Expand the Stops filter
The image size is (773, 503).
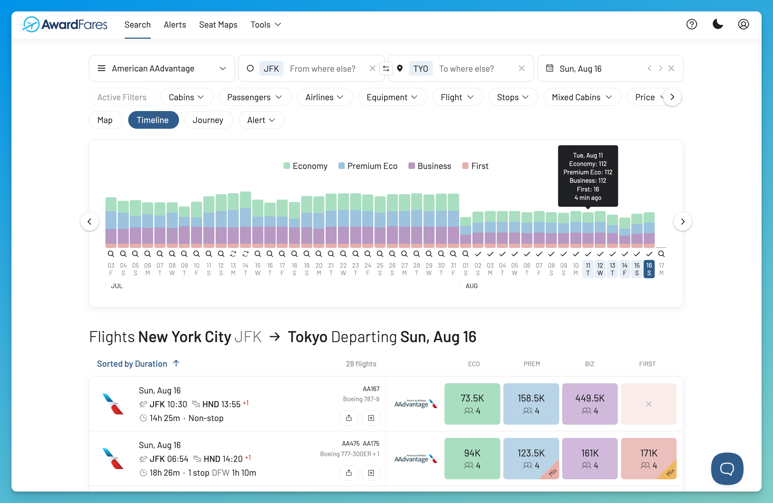click(513, 97)
